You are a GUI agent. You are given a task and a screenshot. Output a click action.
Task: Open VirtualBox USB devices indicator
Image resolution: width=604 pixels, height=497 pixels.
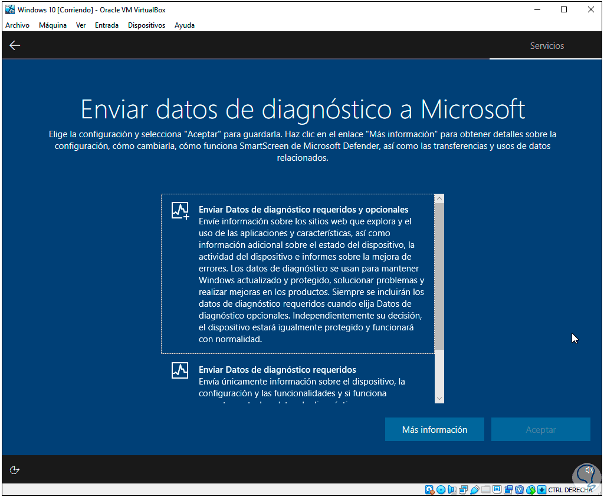475,490
